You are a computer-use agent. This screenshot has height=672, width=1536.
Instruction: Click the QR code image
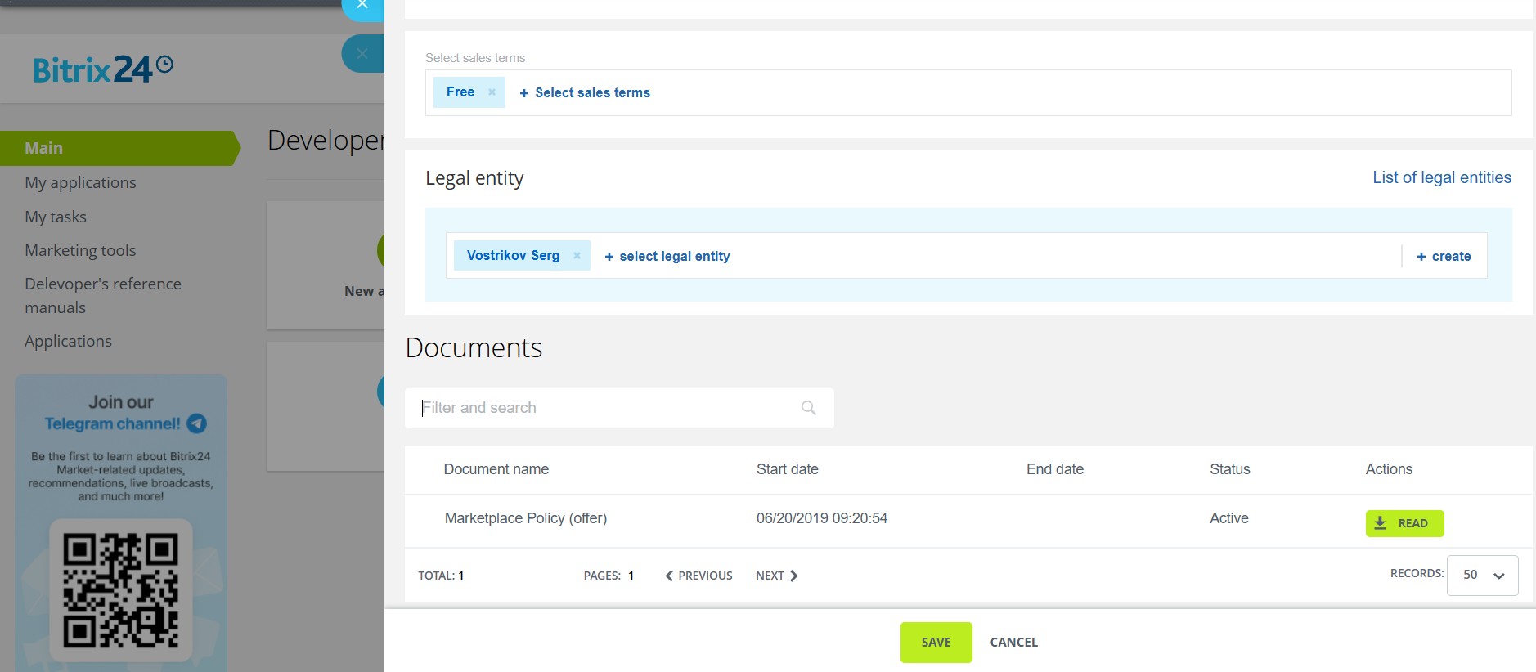[x=121, y=589]
